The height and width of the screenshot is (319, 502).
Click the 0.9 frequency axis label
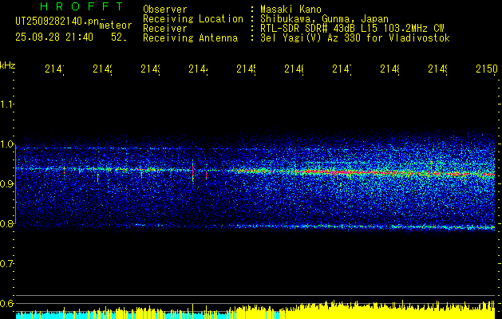[6, 183]
